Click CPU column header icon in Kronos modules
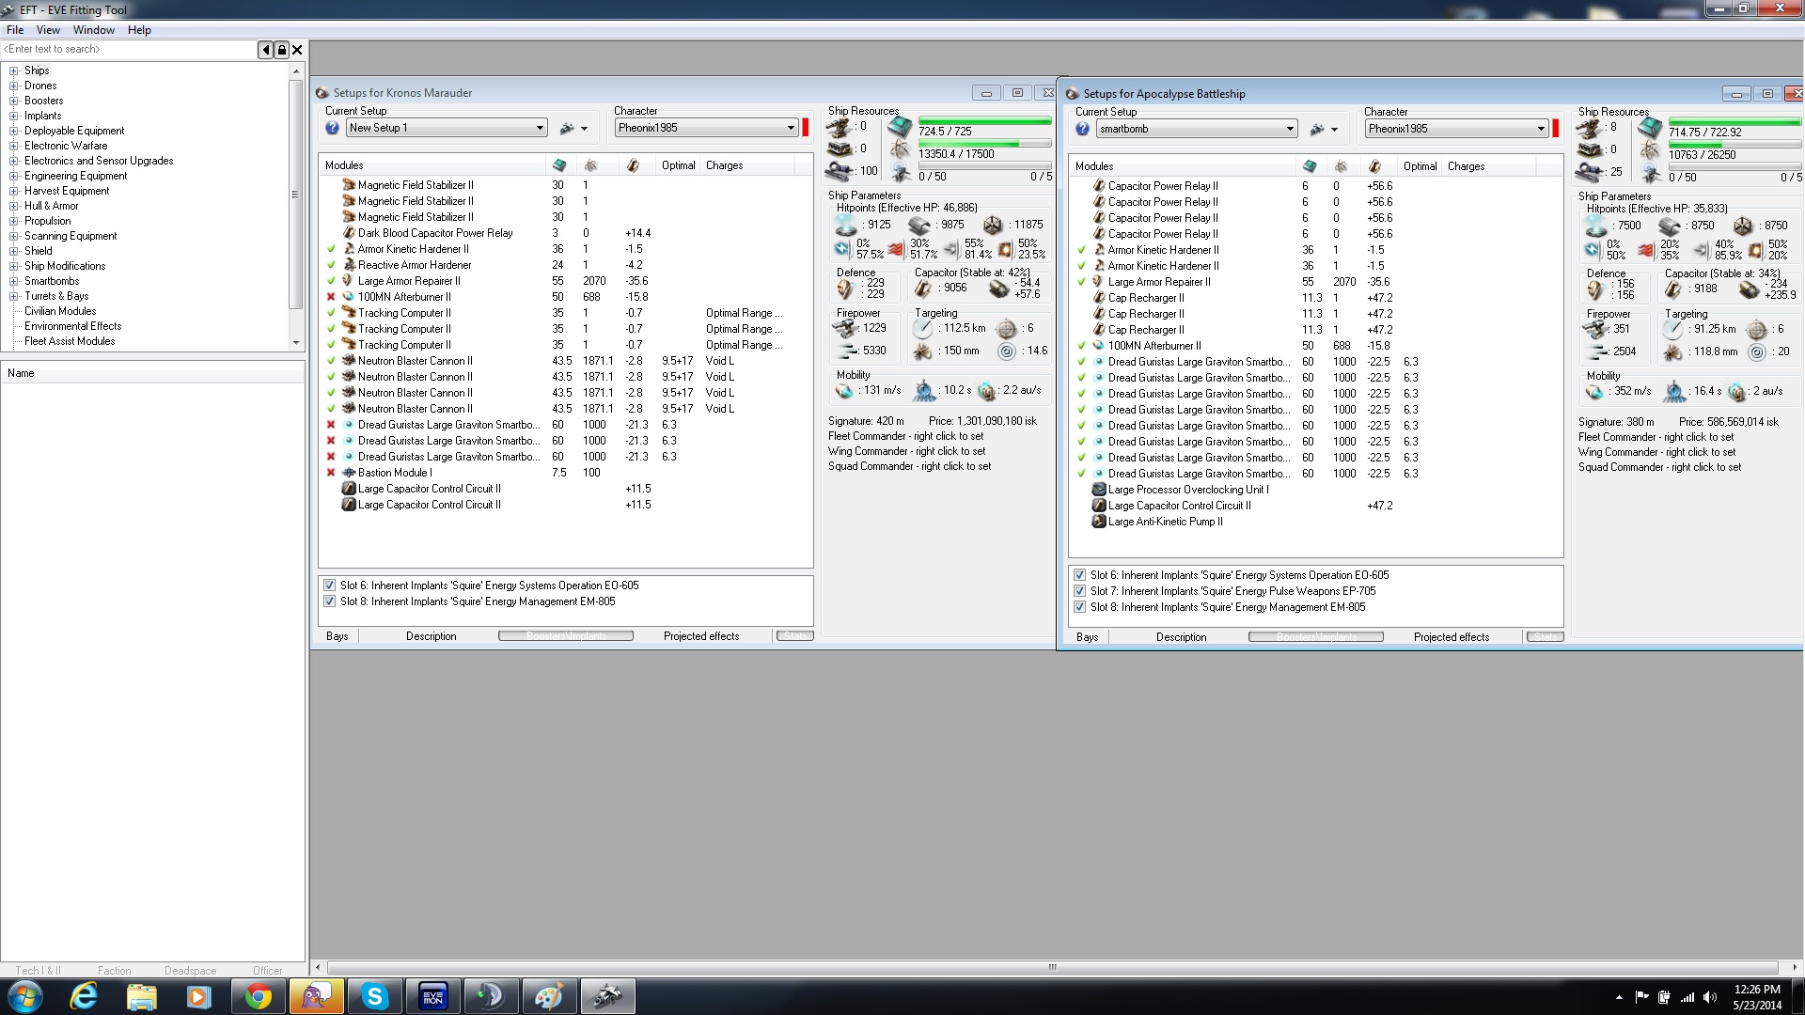 [559, 165]
